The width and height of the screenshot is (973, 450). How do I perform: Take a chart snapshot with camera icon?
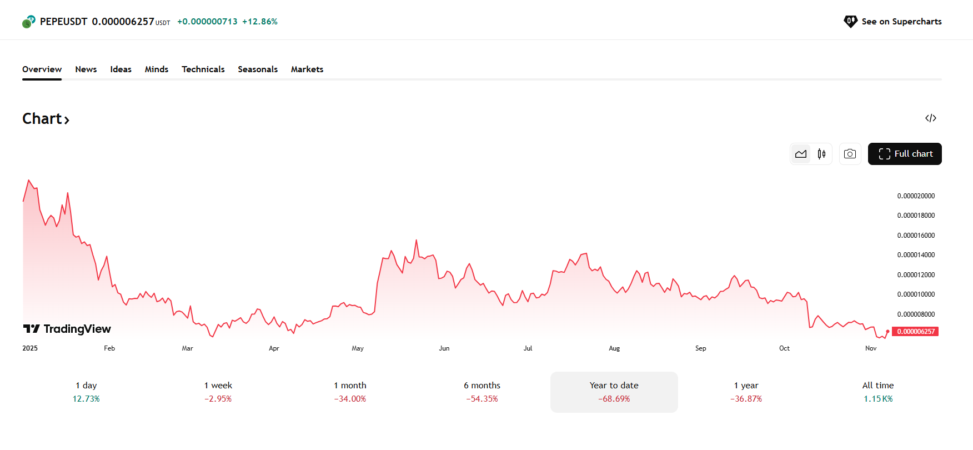(x=850, y=154)
